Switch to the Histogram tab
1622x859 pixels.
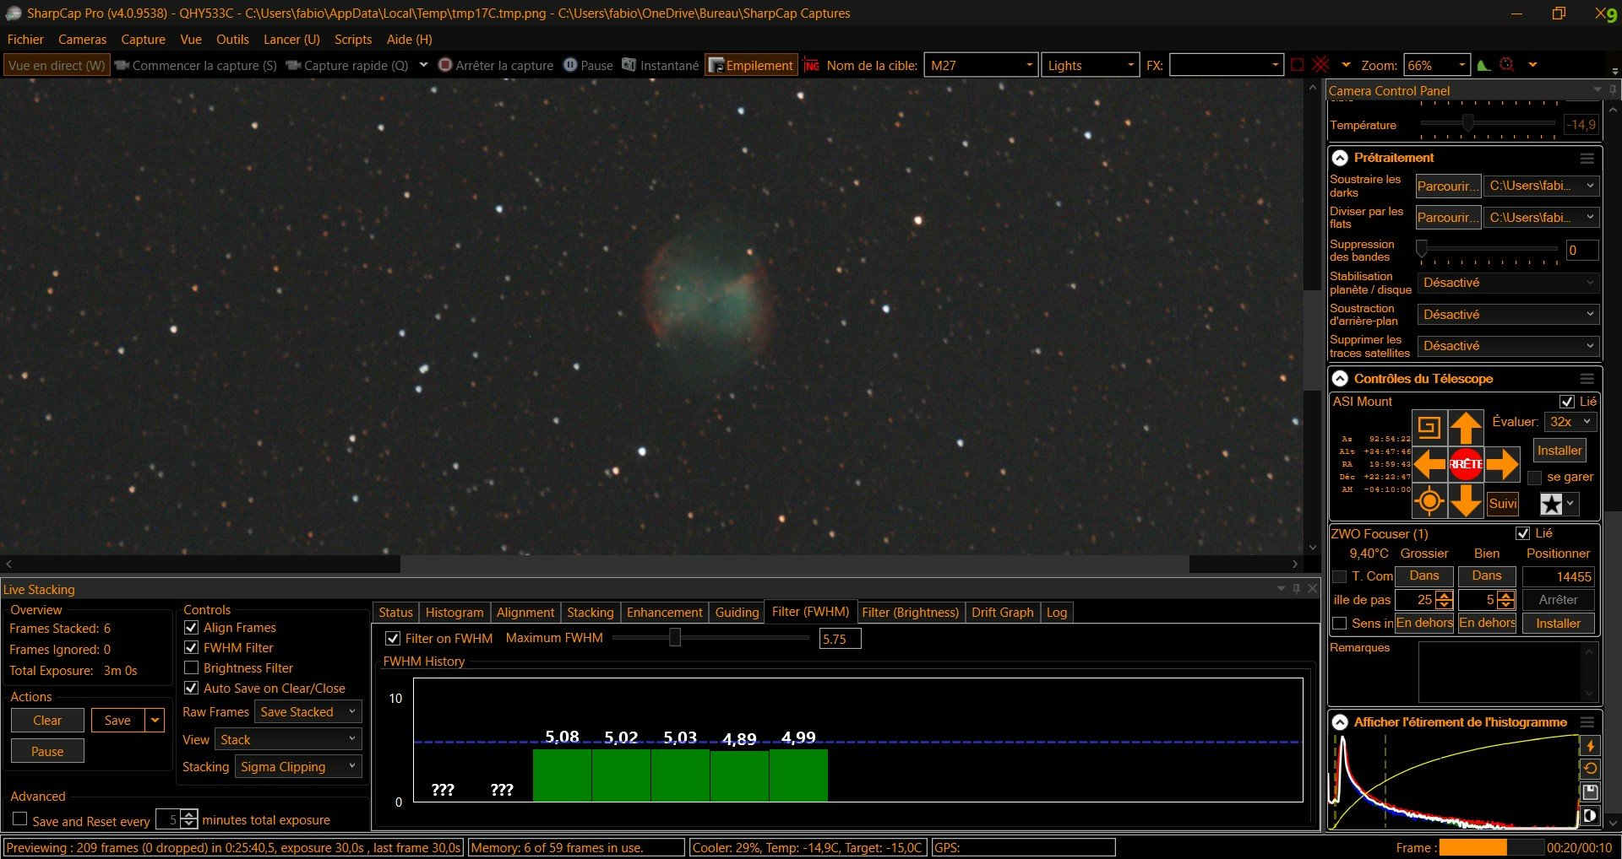coord(454,613)
